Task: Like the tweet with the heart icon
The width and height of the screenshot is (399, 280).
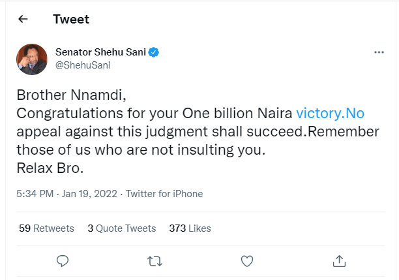Action: [x=247, y=261]
